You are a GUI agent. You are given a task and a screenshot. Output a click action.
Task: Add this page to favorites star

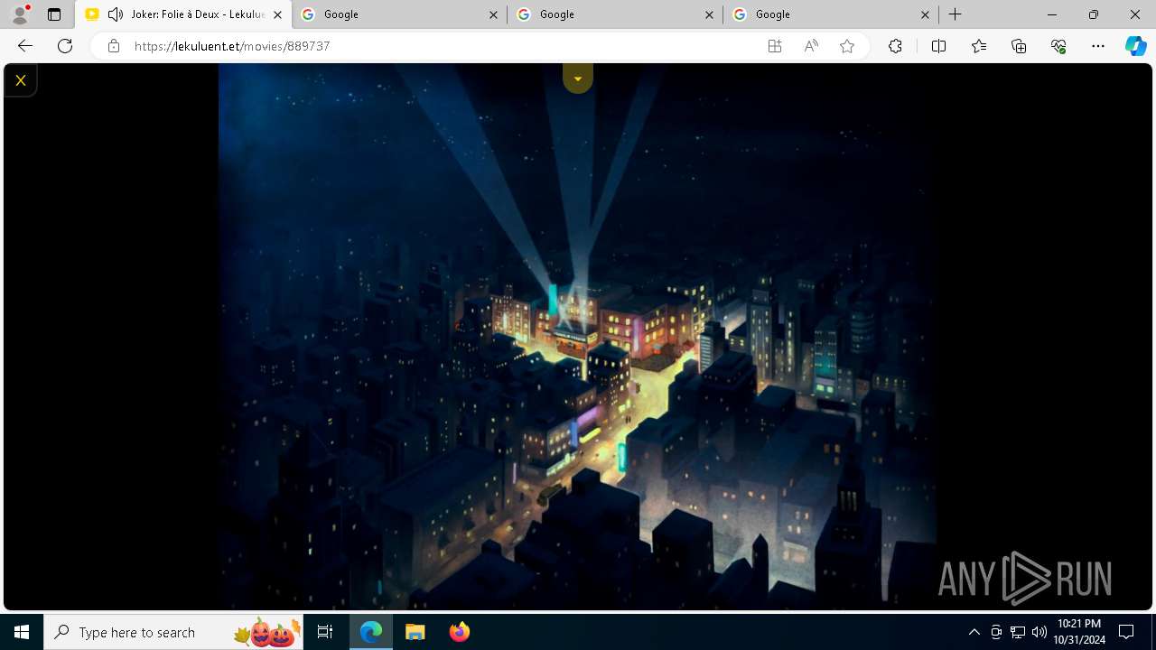pos(847,46)
